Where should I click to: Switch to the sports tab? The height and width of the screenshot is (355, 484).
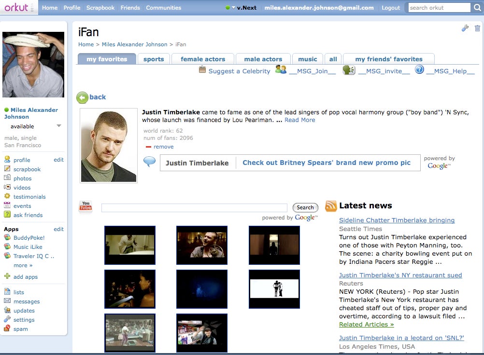click(x=154, y=59)
